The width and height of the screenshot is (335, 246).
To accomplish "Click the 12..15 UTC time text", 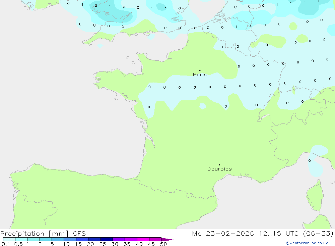I will (279, 234).
